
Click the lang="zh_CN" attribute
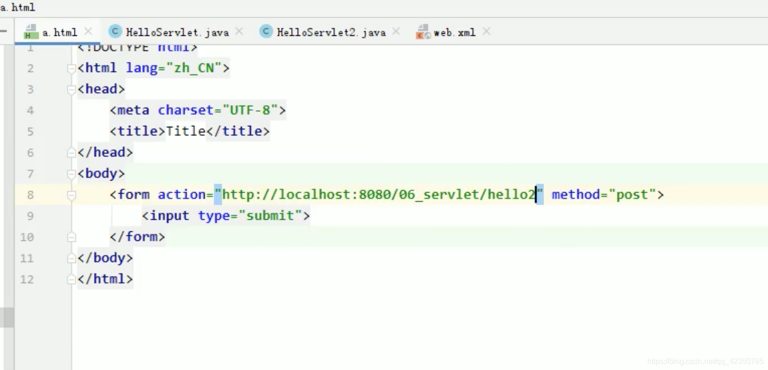[173, 68]
